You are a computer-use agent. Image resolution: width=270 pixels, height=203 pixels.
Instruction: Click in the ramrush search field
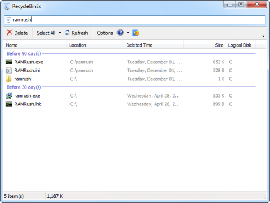tap(135, 20)
